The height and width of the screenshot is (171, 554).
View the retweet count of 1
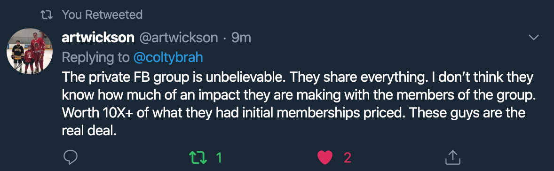point(219,157)
